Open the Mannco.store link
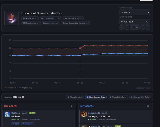Viewport: 160px width, 127px height. point(51,23)
